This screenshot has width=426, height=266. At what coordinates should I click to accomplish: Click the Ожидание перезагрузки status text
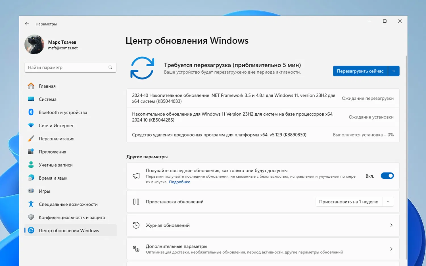point(367,98)
